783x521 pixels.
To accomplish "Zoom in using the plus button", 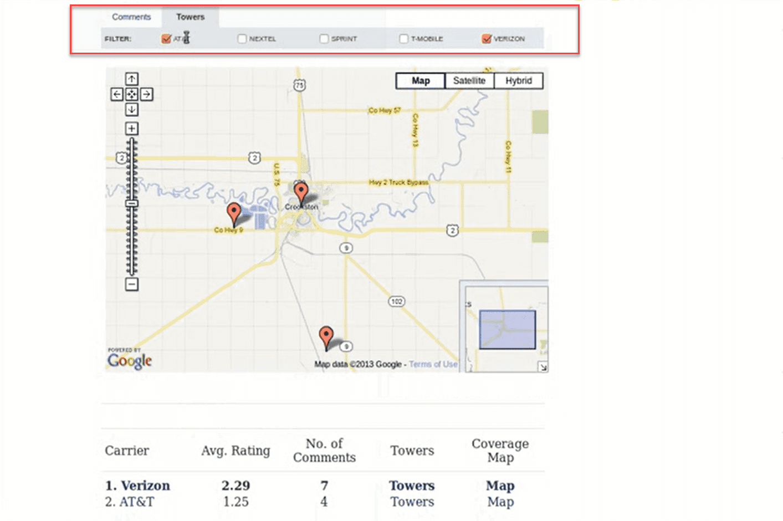I will pyautogui.click(x=131, y=128).
